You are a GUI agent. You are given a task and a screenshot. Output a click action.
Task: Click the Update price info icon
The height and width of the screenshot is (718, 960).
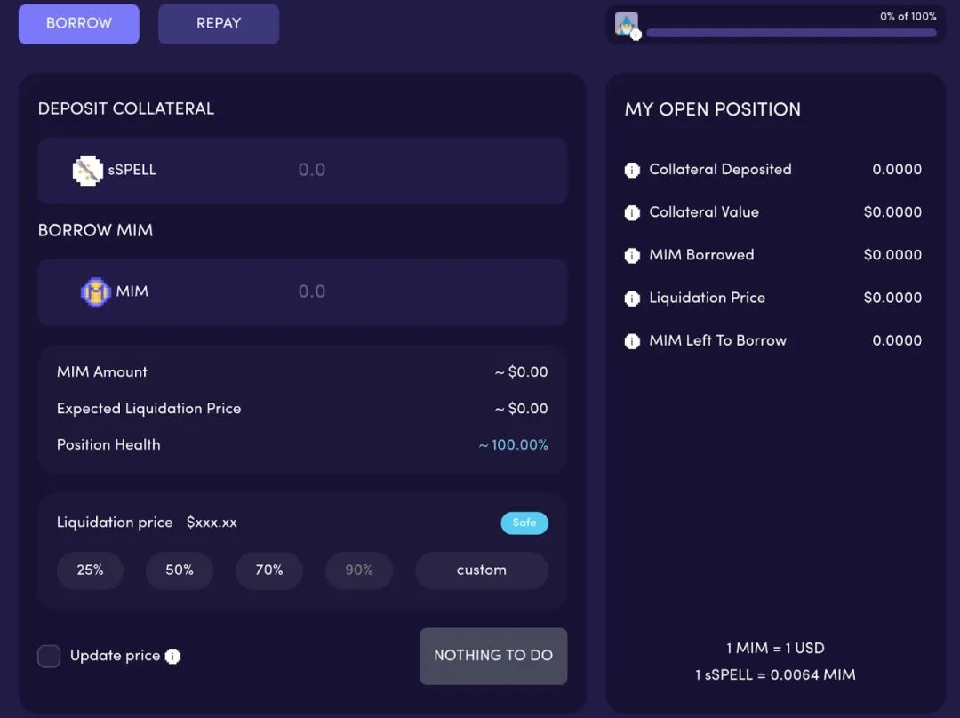pyautogui.click(x=172, y=656)
